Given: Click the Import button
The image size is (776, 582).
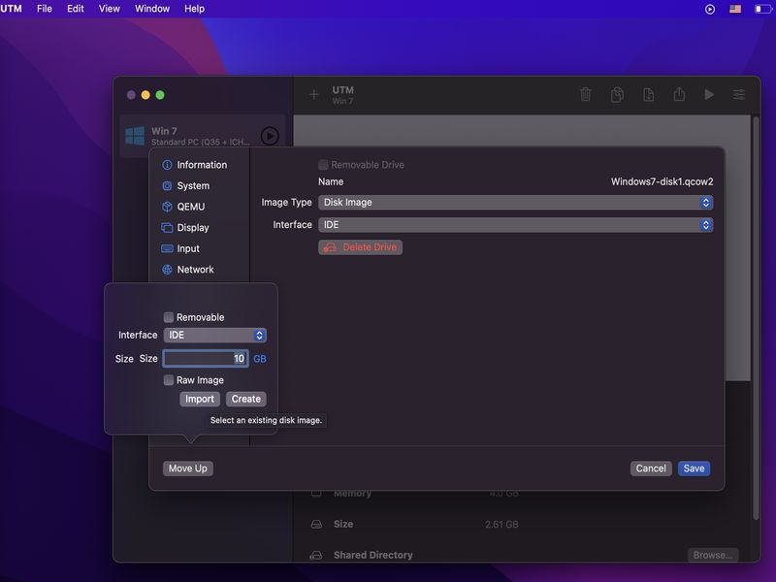Looking at the screenshot, I should (200, 399).
